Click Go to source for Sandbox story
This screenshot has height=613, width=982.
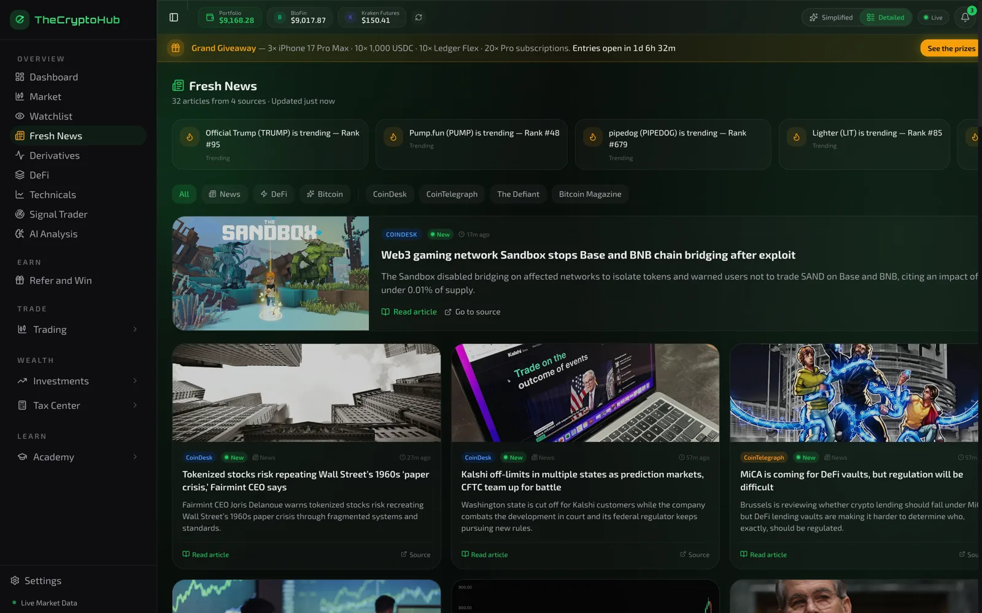click(473, 312)
